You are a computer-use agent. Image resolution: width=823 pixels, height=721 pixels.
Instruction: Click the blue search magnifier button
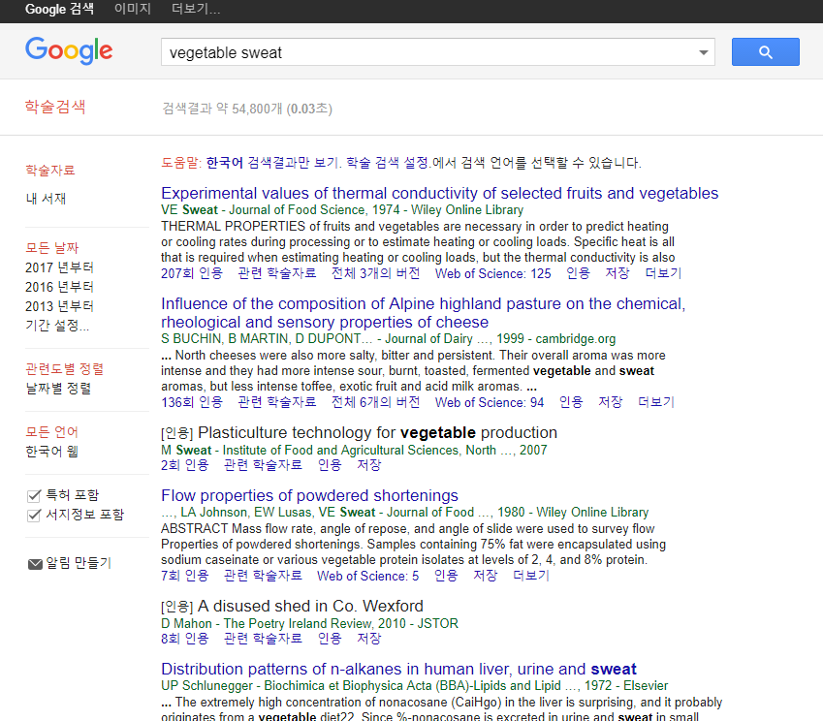click(765, 52)
